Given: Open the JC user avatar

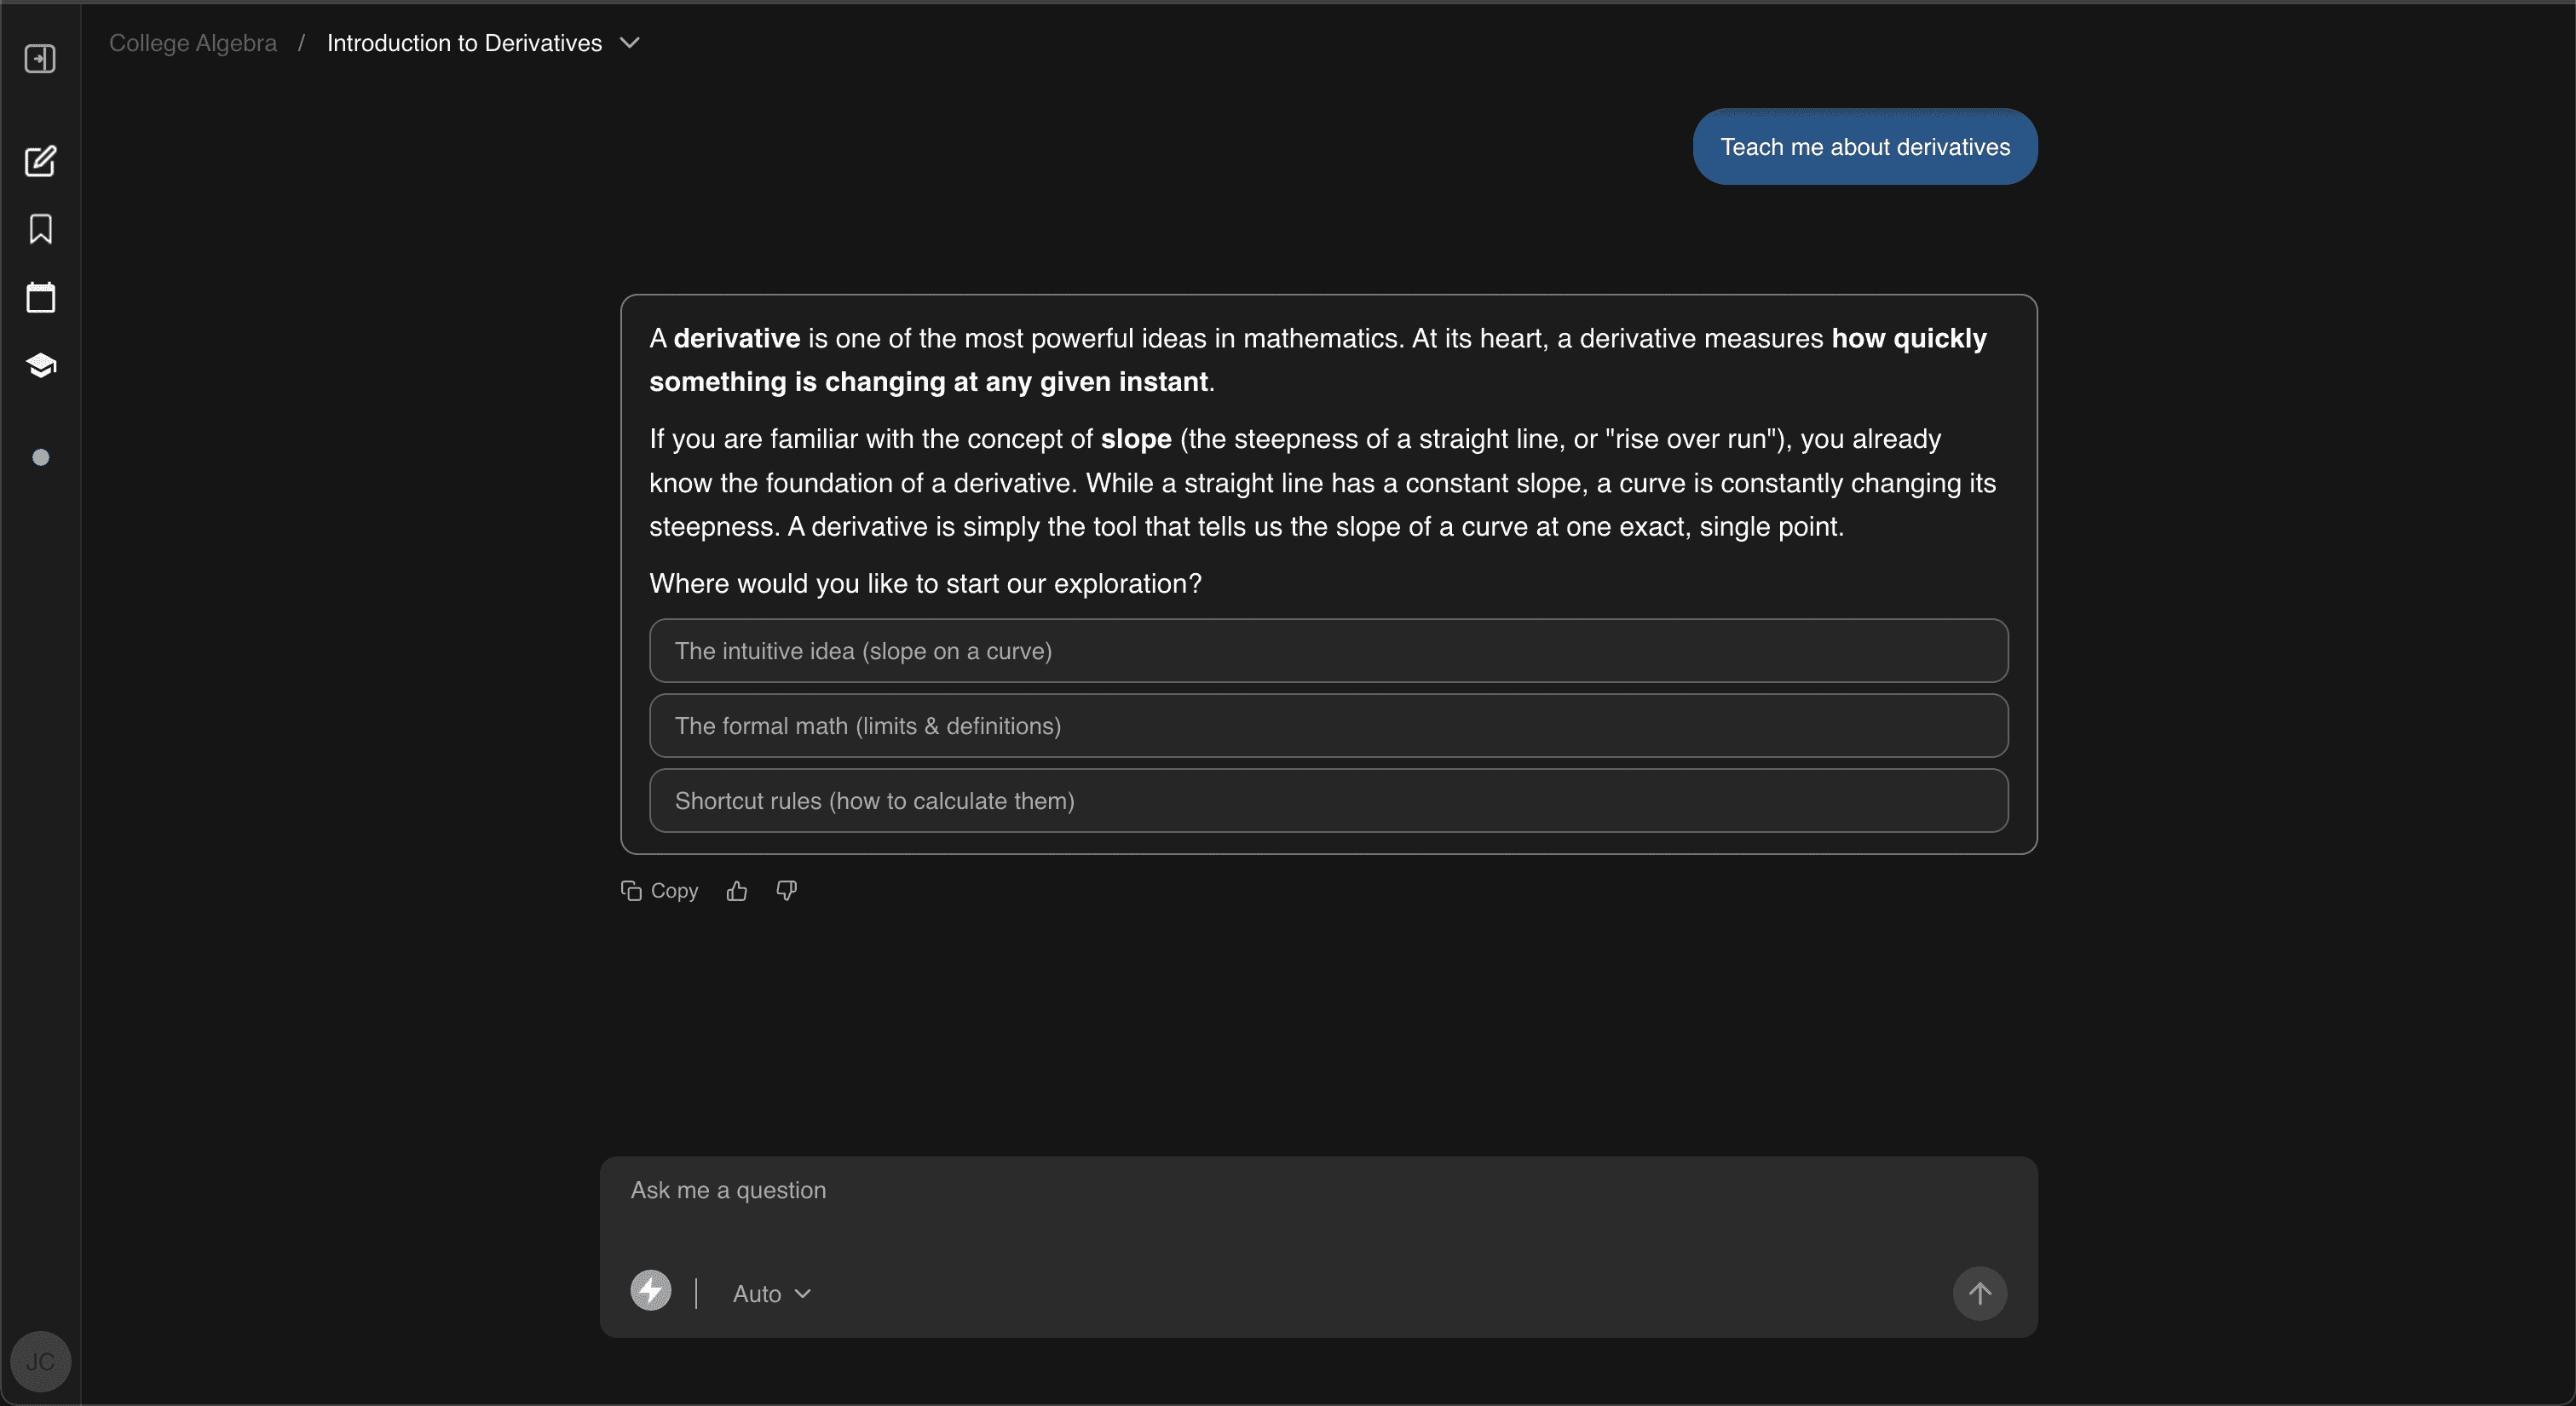Looking at the screenshot, I should [40, 1361].
